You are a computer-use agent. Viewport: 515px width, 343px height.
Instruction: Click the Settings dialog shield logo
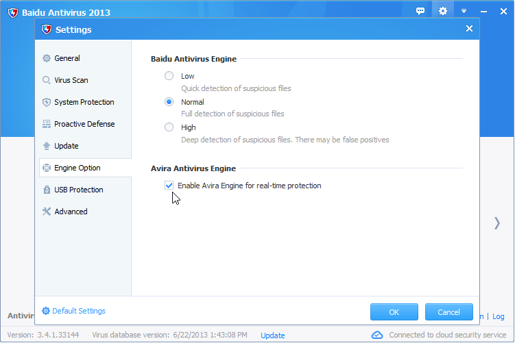(x=47, y=29)
